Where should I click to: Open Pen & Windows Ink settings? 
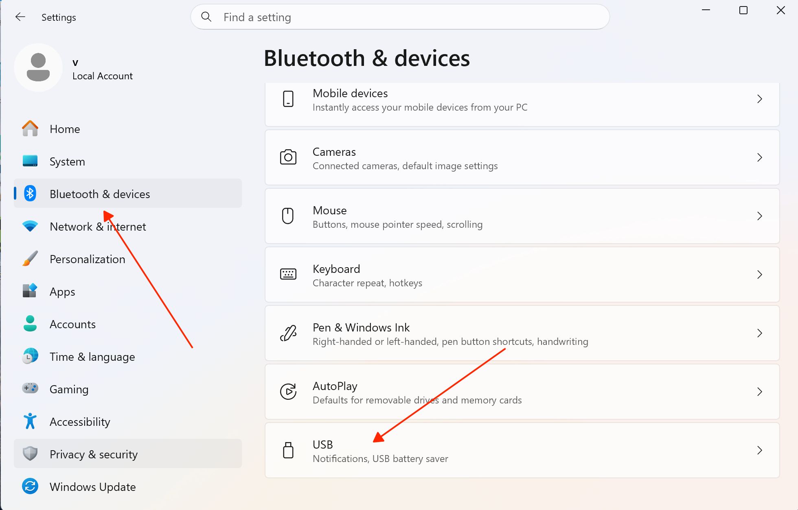[x=522, y=333]
